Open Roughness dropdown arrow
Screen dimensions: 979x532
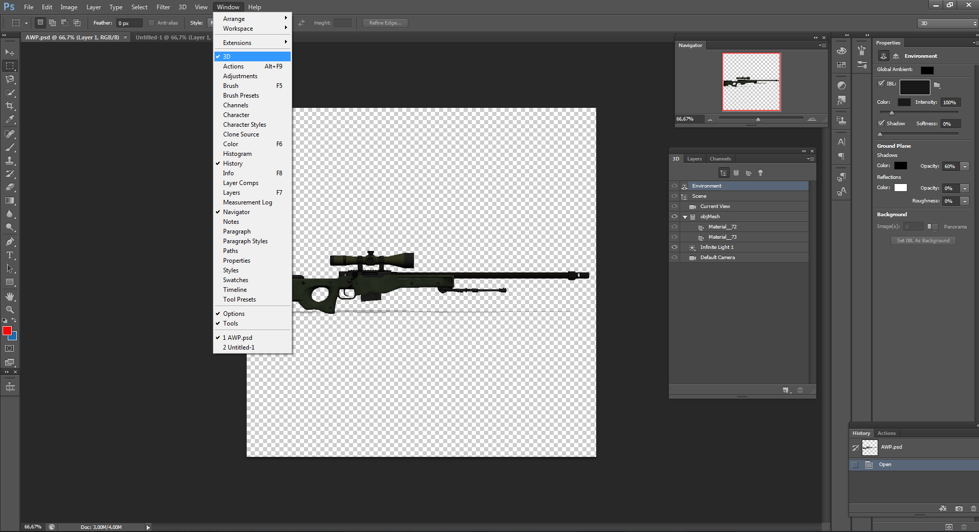coord(965,201)
